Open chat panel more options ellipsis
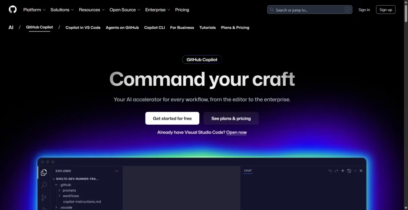Image resolution: width=408 pixels, height=210 pixels. [355, 171]
